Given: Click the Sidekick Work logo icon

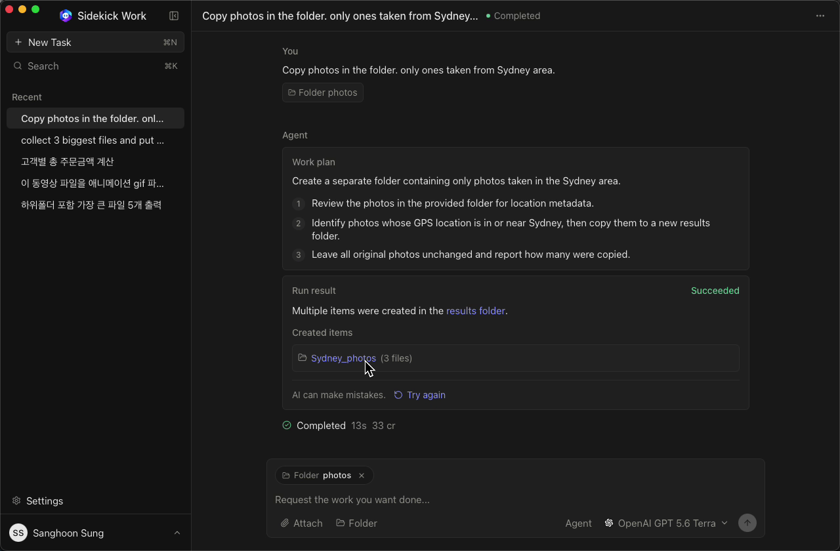Looking at the screenshot, I should [66, 16].
